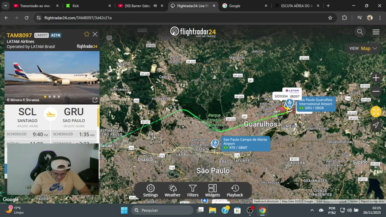Image resolution: width=386 pixels, height=217 pixels.
Task: Go back to previous page
Action: pos(6,18)
